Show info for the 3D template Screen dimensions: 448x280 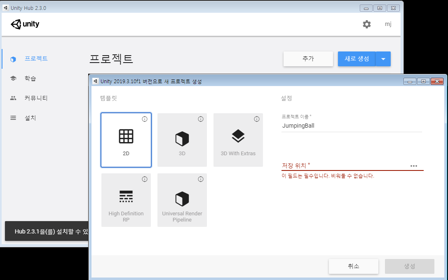point(201,119)
